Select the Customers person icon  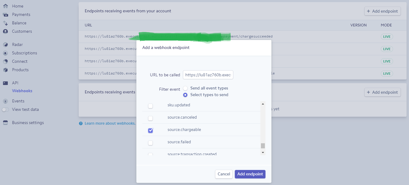[x=5, y=31]
